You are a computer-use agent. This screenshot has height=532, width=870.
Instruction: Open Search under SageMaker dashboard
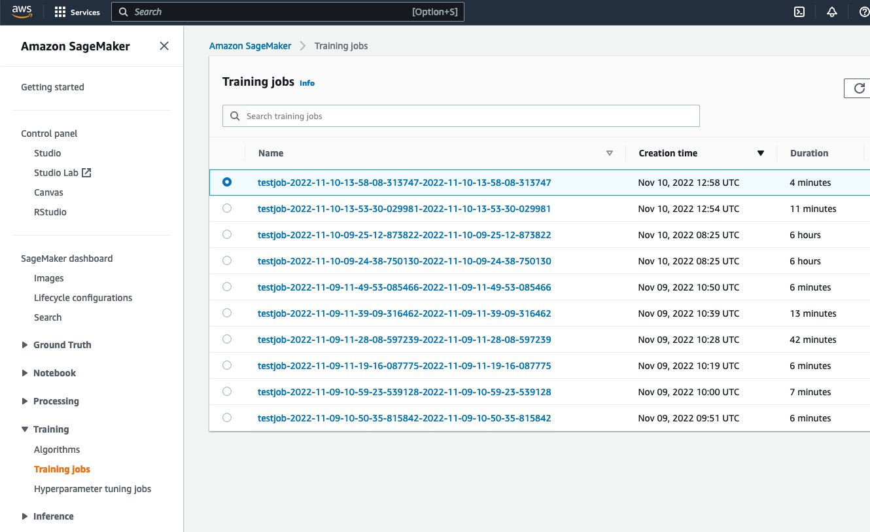click(x=48, y=317)
